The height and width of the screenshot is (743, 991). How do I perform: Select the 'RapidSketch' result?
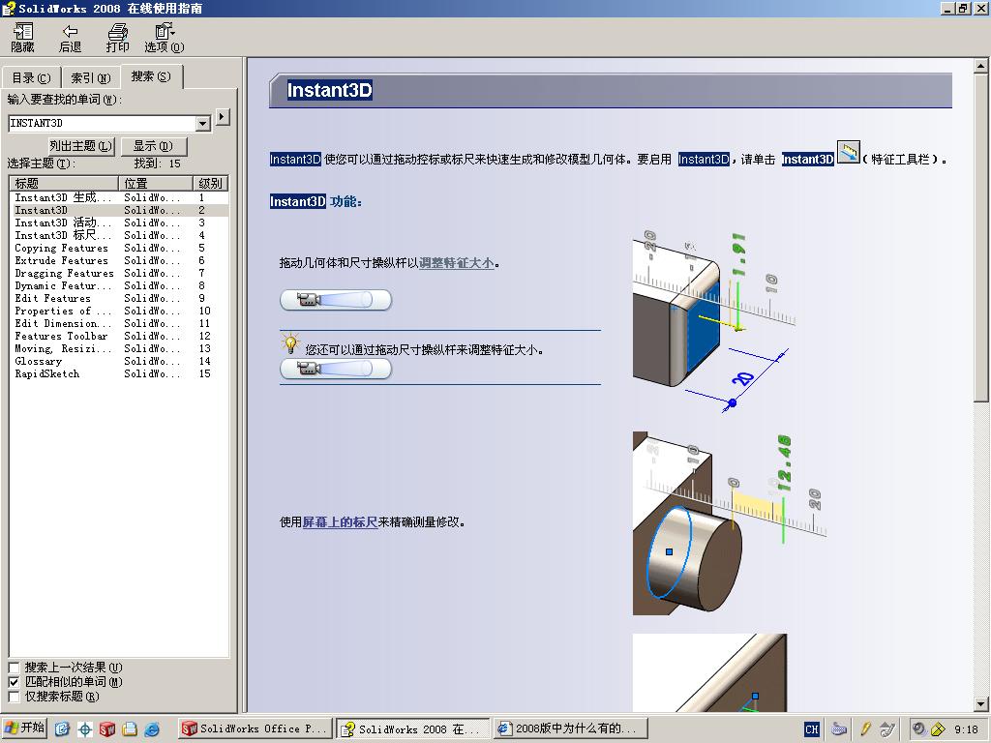click(x=119, y=374)
